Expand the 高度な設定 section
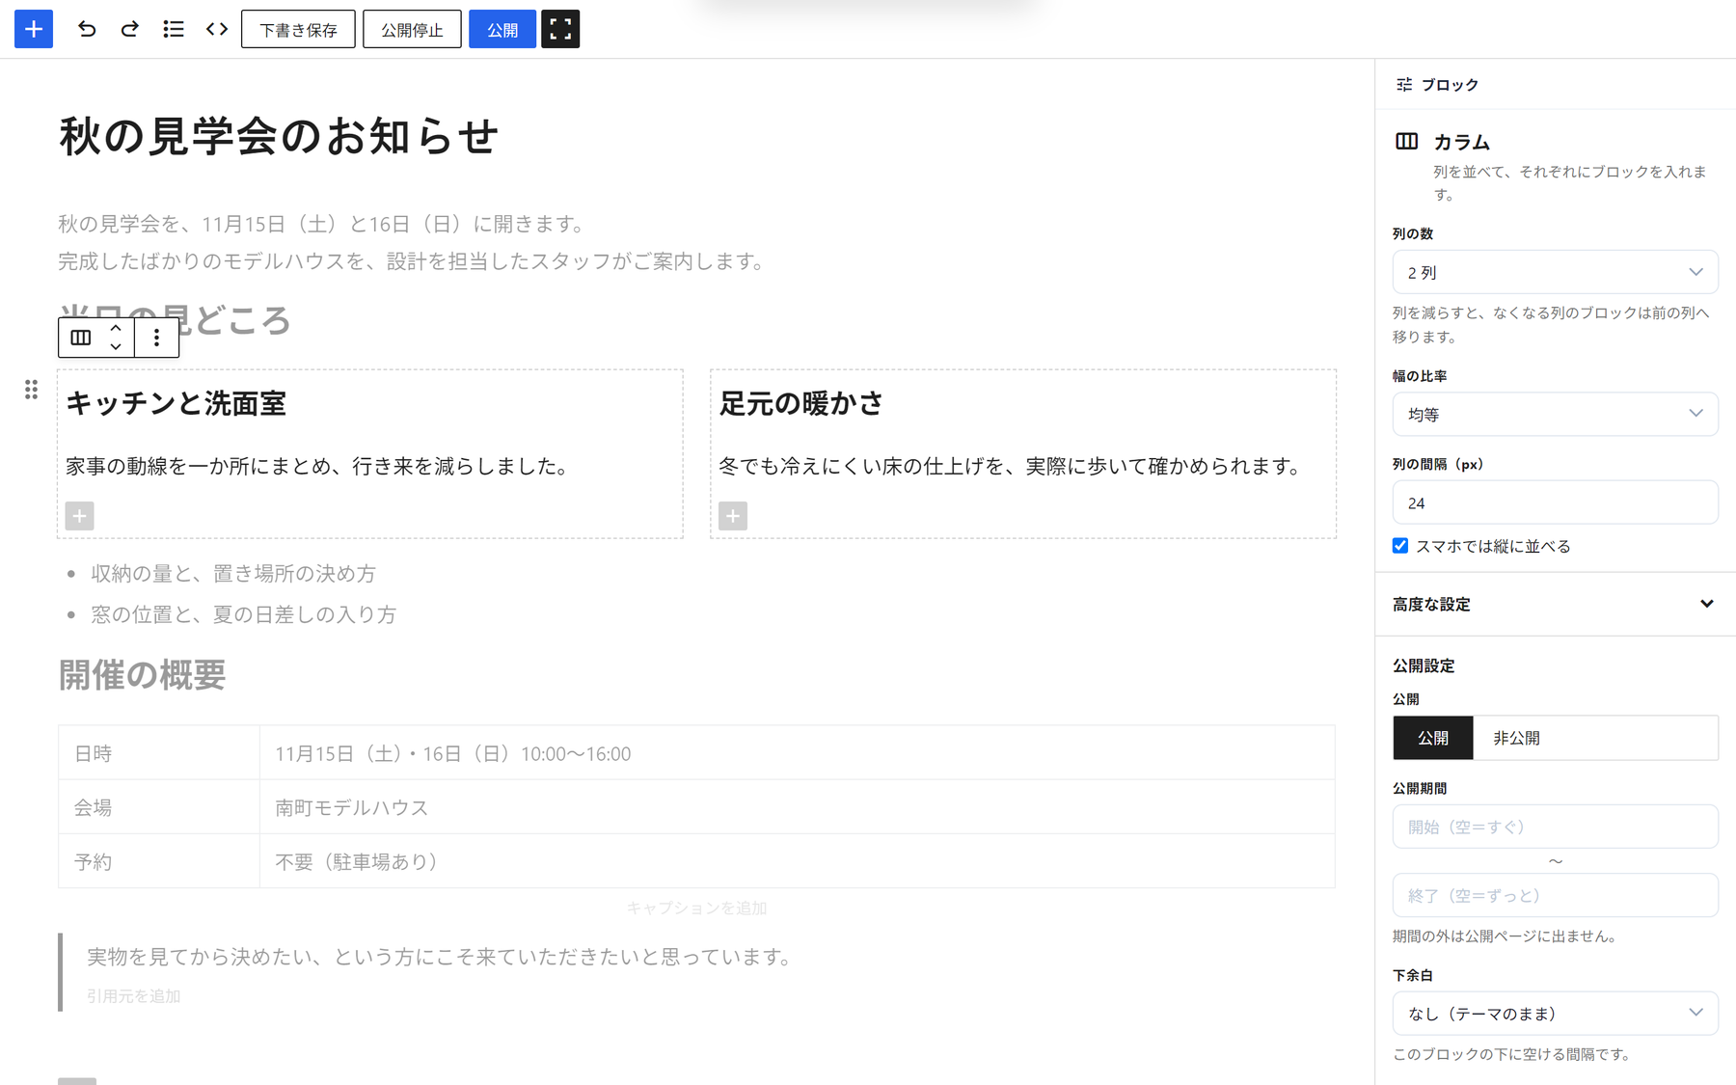Screen dimensions: 1736x1085 tap(1556, 604)
